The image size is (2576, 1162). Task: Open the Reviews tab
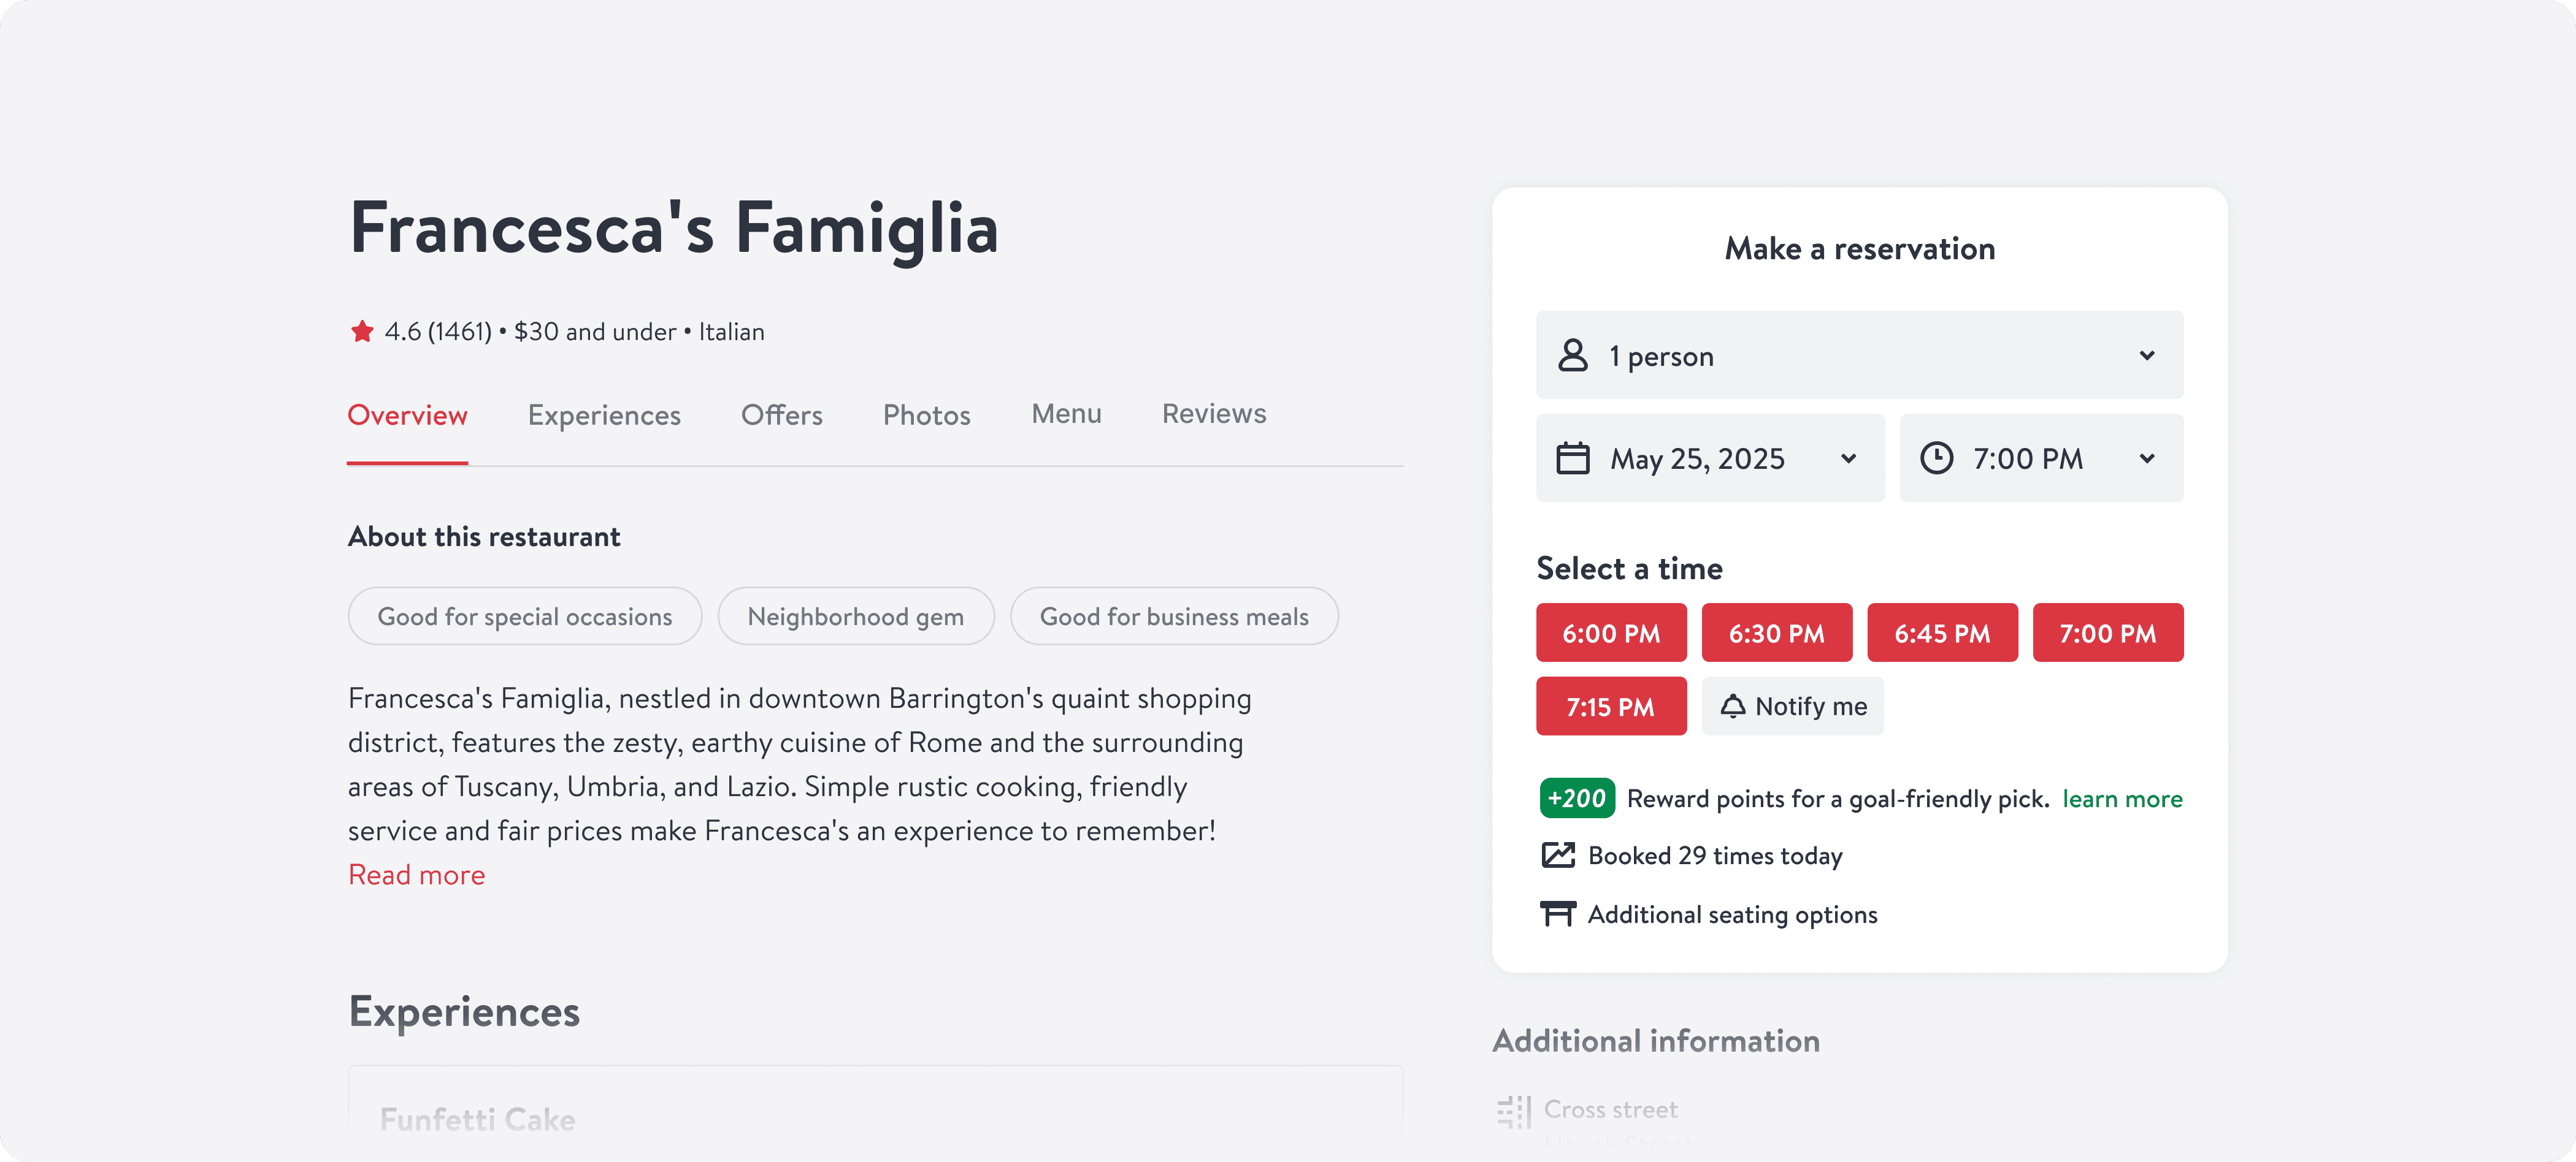1213,414
